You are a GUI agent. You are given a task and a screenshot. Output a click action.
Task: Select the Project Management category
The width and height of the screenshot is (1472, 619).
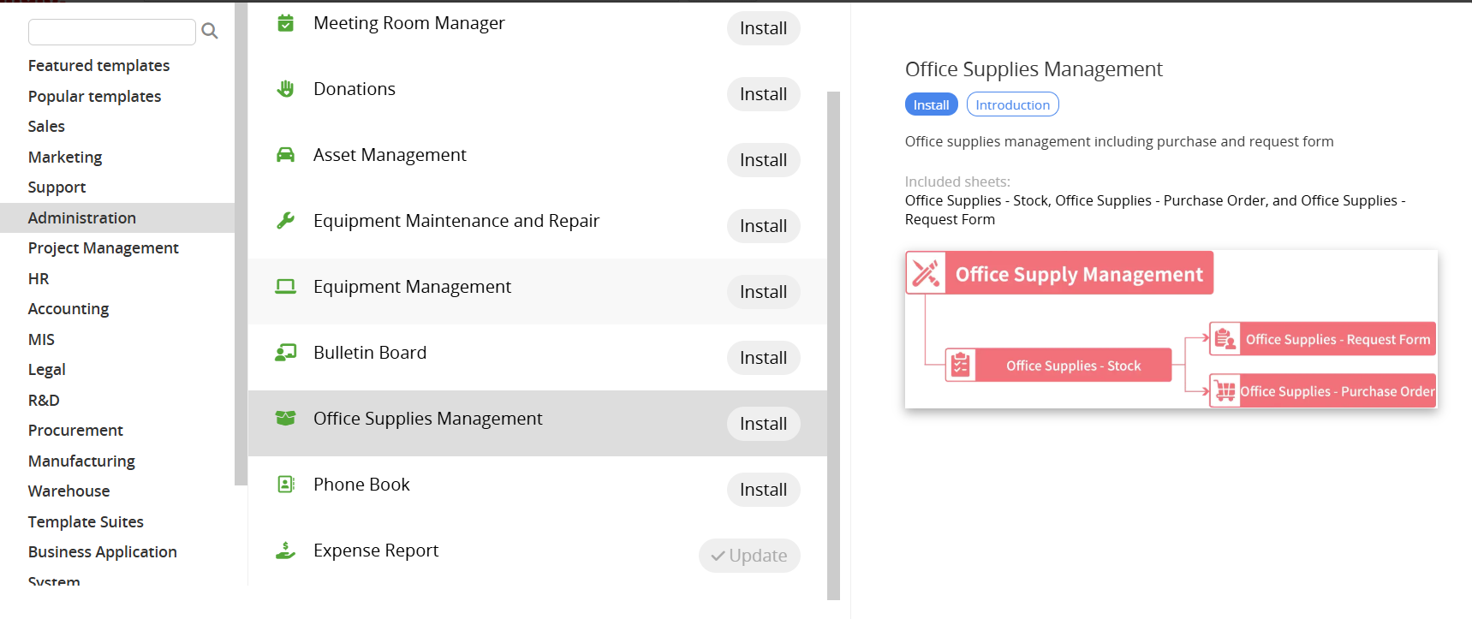point(103,248)
